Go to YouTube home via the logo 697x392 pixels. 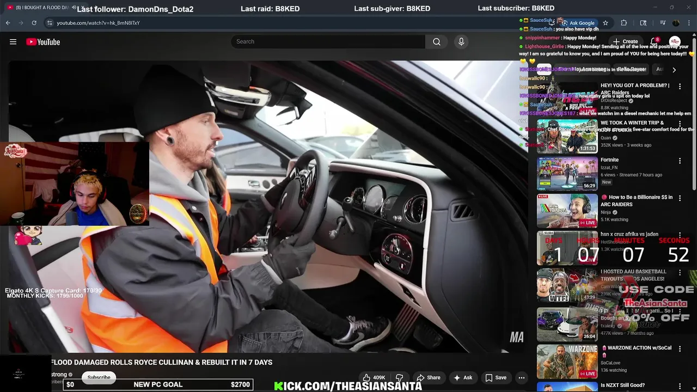pyautogui.click(x=43, y=42)
